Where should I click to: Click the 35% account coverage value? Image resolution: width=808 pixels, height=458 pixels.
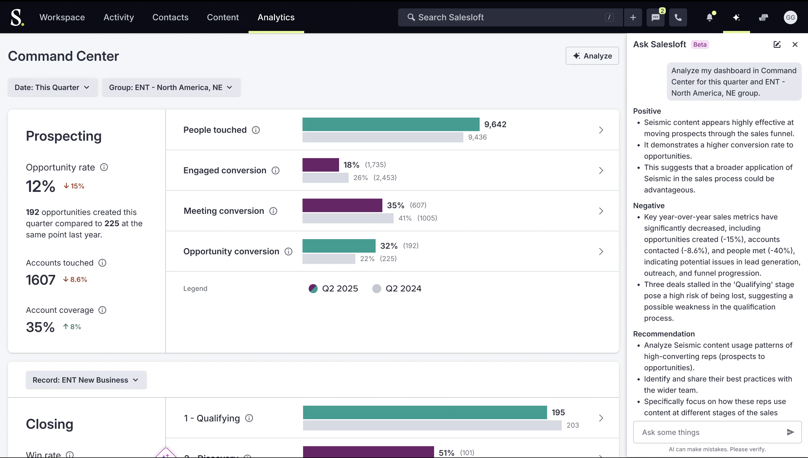click(x=40, y=327)
